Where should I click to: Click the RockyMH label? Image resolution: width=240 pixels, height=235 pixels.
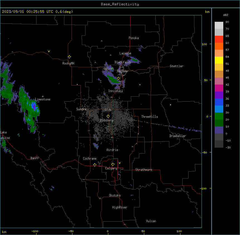pyautogui.click(x=68, y=63)
